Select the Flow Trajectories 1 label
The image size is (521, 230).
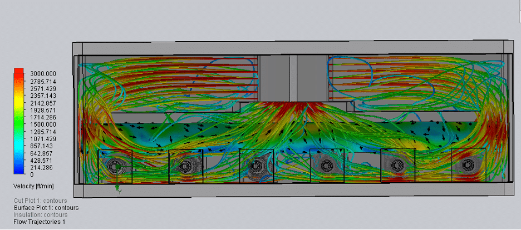[x=39, y=222]
